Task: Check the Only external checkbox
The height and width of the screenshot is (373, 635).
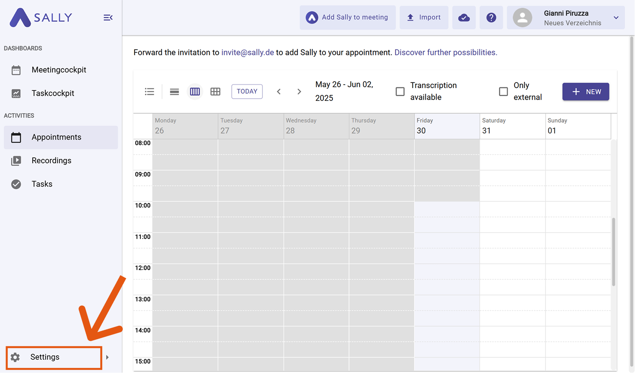Action: click(503, 92)
